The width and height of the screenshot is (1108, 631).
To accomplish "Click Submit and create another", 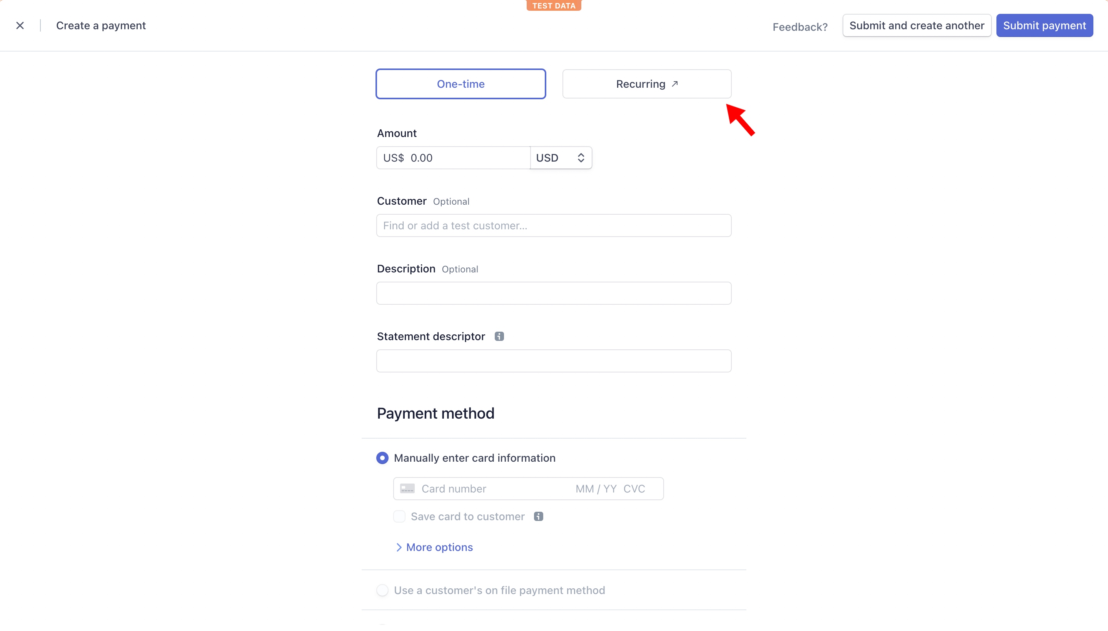I will (916, 25).
